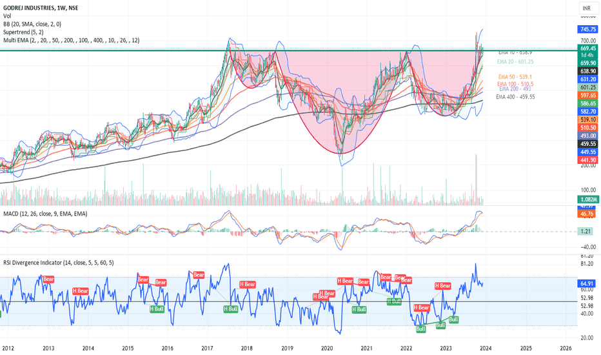Viewport: 601px width, 355px height.
Task: Select the Vol indicator legend
Action: pos(7,15)
